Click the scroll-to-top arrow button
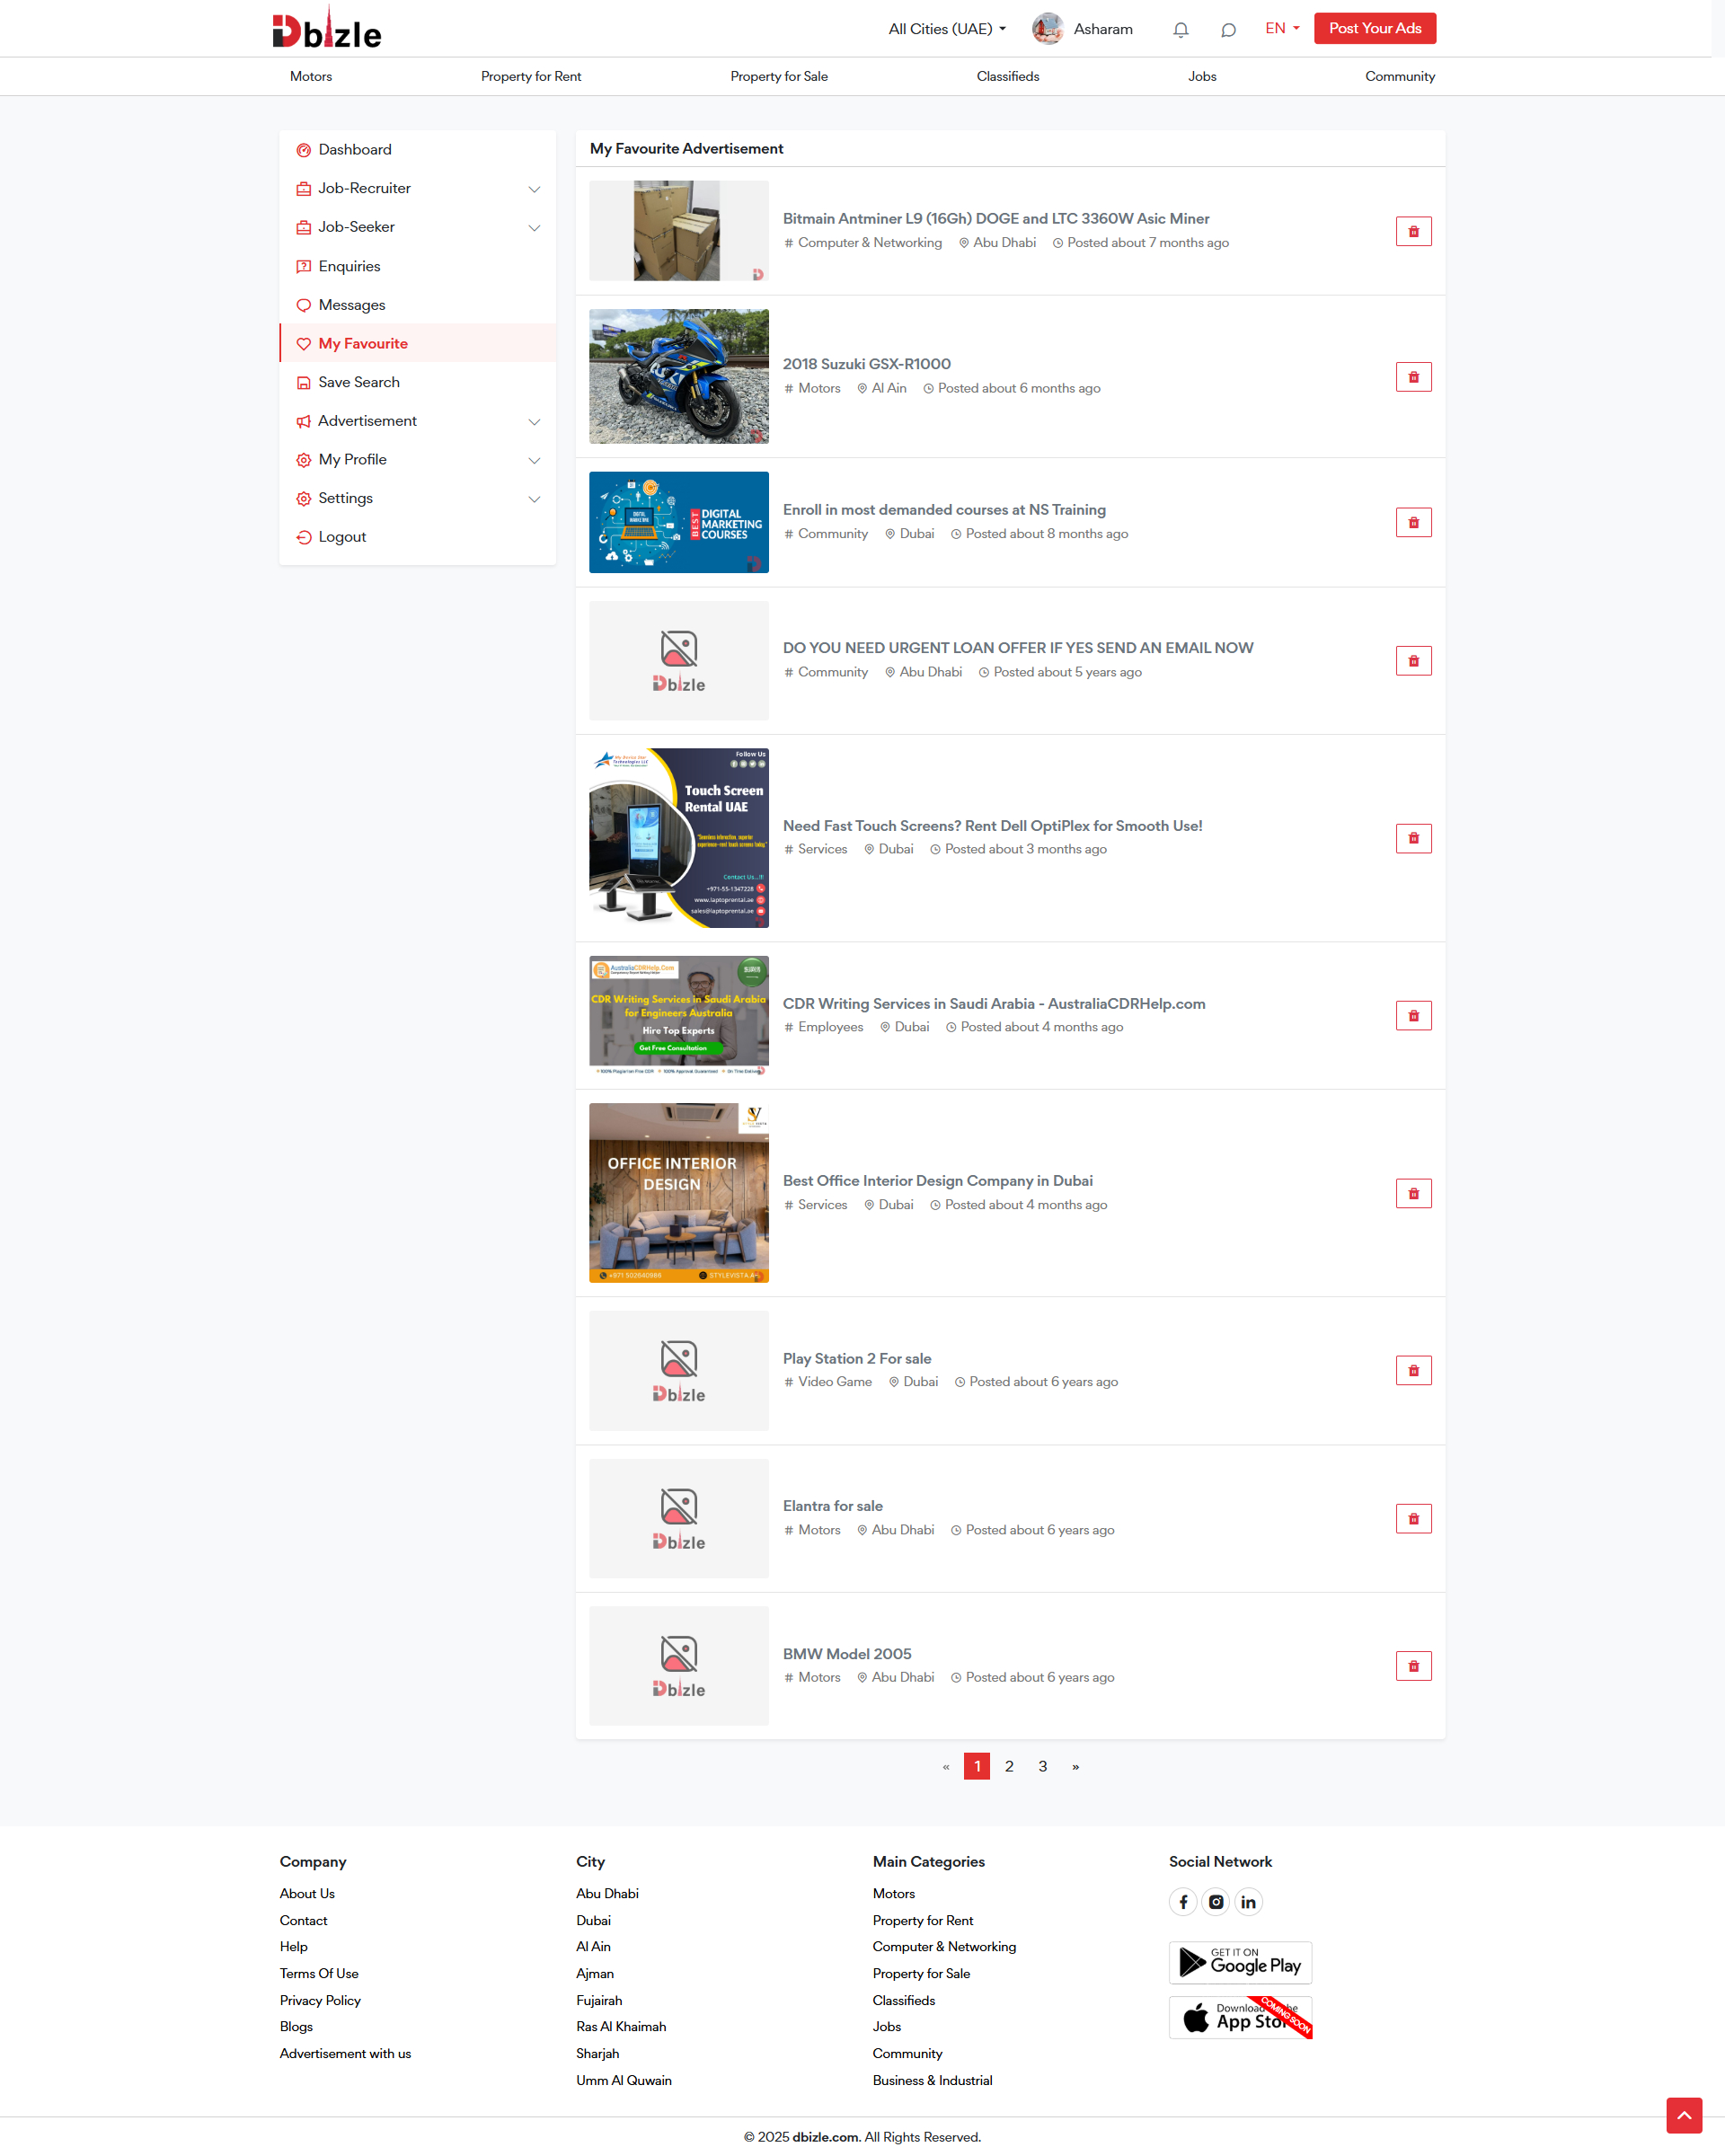 1684,2115
